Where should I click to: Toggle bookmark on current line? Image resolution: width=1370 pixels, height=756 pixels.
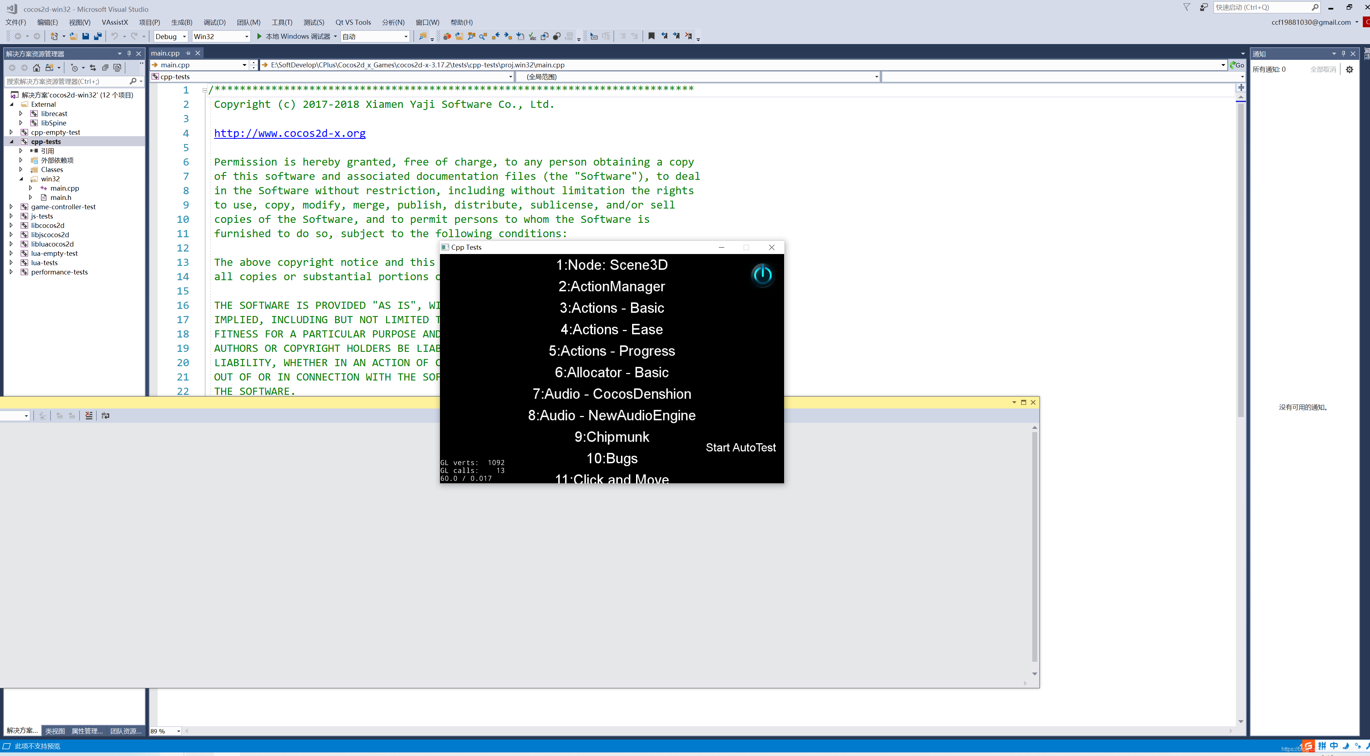click(x=651, y=36)
